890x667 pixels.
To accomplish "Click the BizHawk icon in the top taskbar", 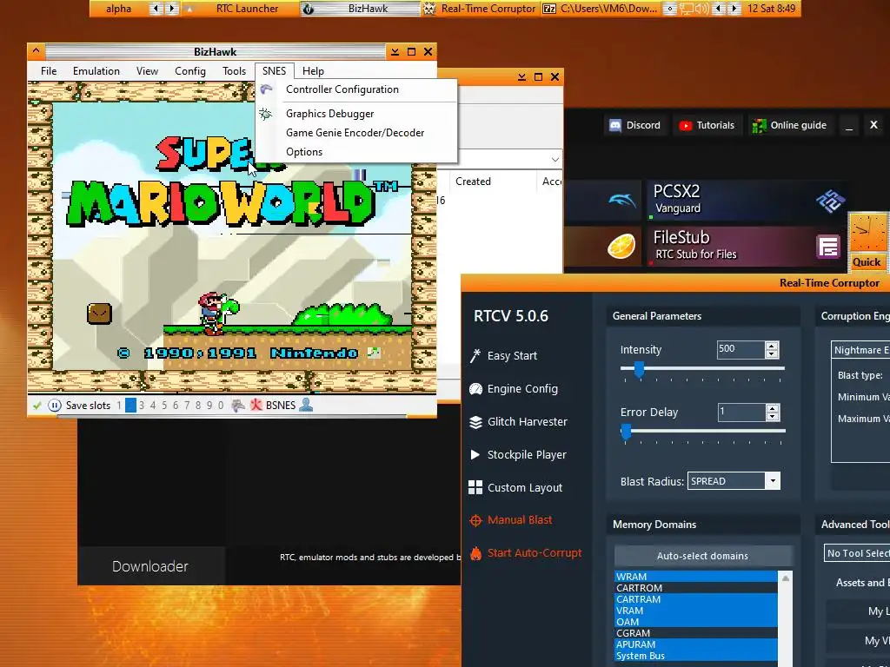I will 308,9.
